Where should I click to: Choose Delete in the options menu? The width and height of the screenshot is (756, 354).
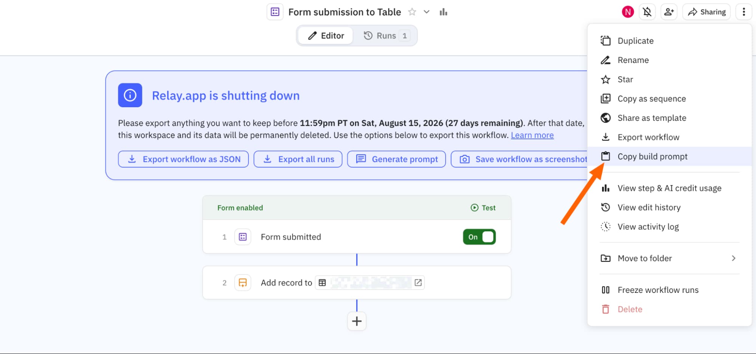click(x=669, y=309)
